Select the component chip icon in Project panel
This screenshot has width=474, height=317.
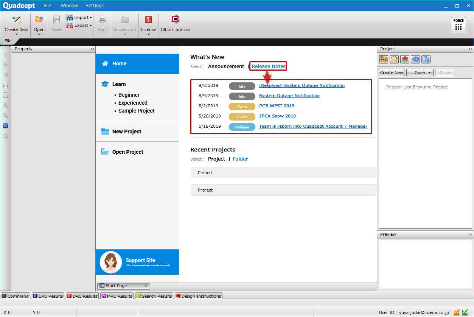click(x=394, y=59)
